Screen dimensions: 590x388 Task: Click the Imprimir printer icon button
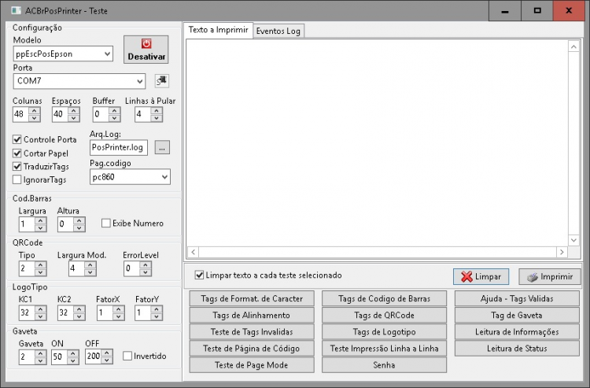tap(549, 276)
